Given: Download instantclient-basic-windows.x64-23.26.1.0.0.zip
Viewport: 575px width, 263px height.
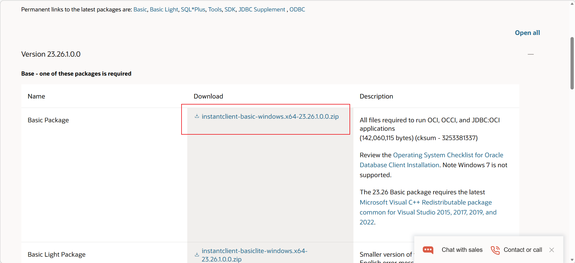Looking at the screenshot, I should pos(270,117).
